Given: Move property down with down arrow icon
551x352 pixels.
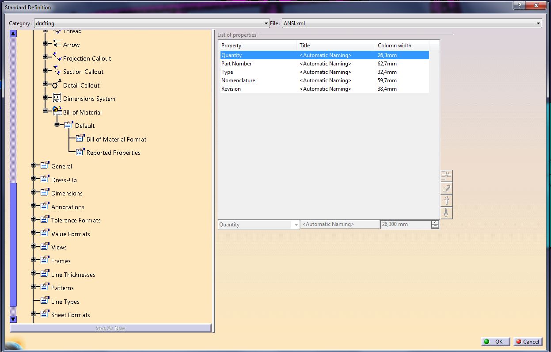Looking at the screenshot, I should [446, 213].
